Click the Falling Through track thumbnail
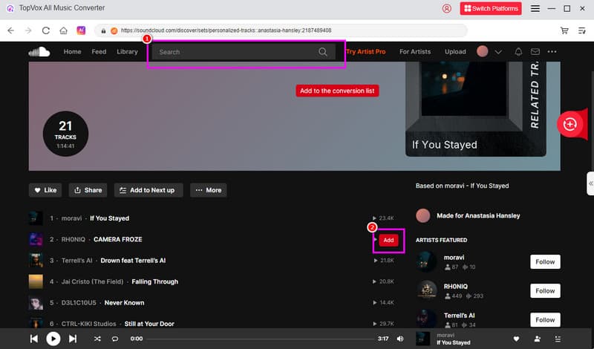594x349 pixels. (x=36, y=281)
